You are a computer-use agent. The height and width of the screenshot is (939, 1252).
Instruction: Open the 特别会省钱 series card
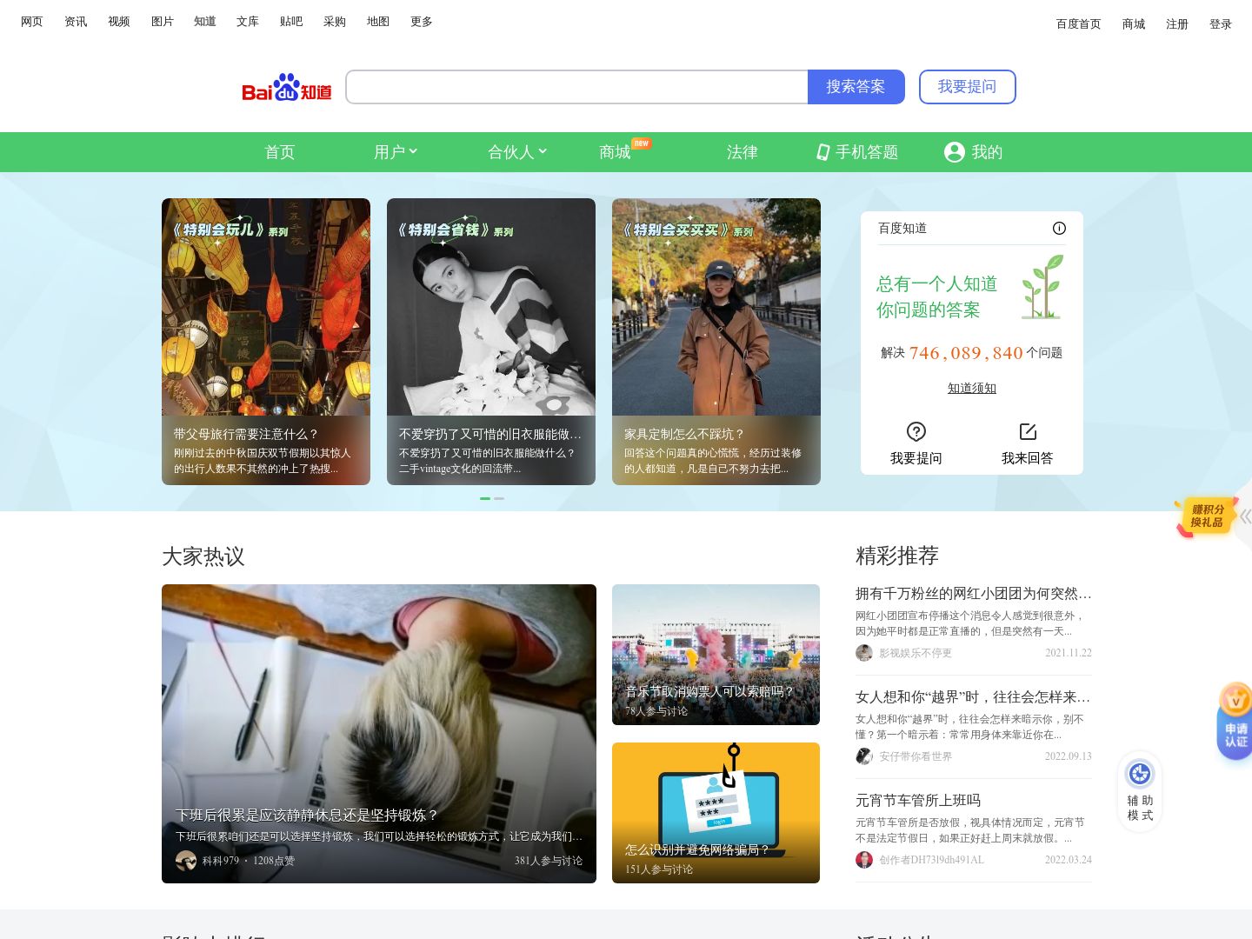click(x=491, y=342)
